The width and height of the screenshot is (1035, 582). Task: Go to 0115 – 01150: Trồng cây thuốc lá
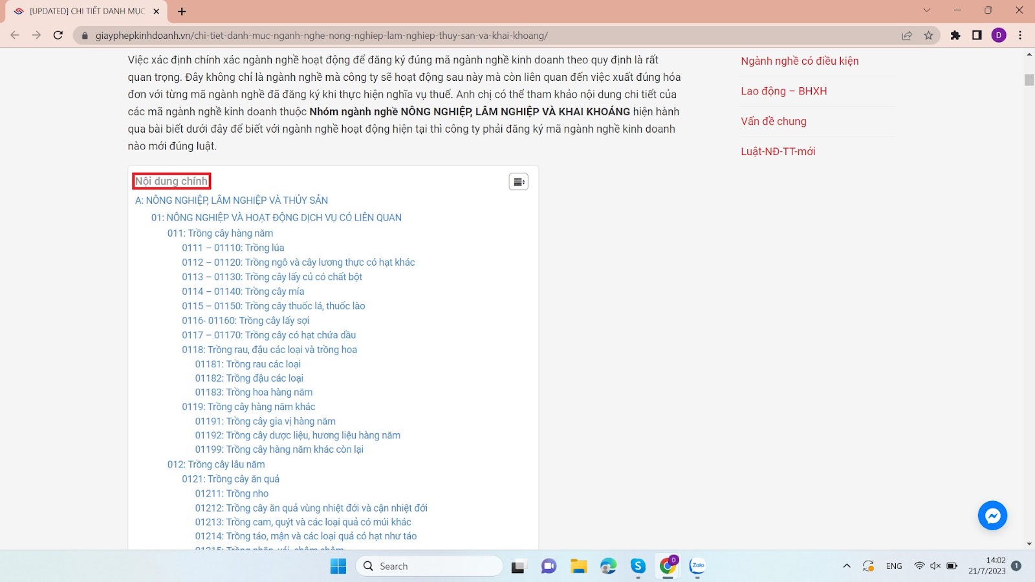point(273,306)
